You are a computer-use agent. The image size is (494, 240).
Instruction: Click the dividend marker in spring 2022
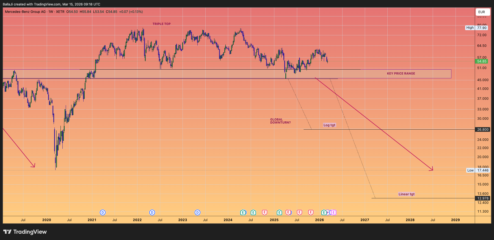[152, 212]
